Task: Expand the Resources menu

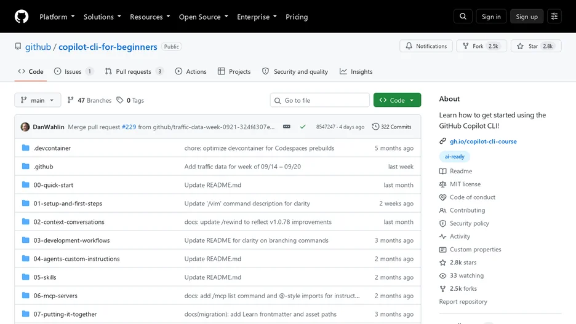Action: coord(150,17)
